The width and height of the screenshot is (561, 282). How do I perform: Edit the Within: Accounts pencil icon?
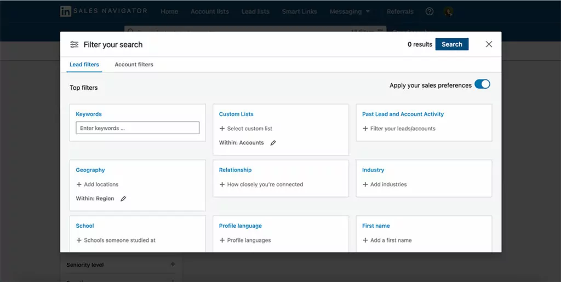click(273, 143)
